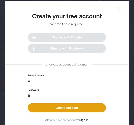This screenshot has height=125, width=134.
Task: Open the Sign In link
Action: (x=84, y=120)
